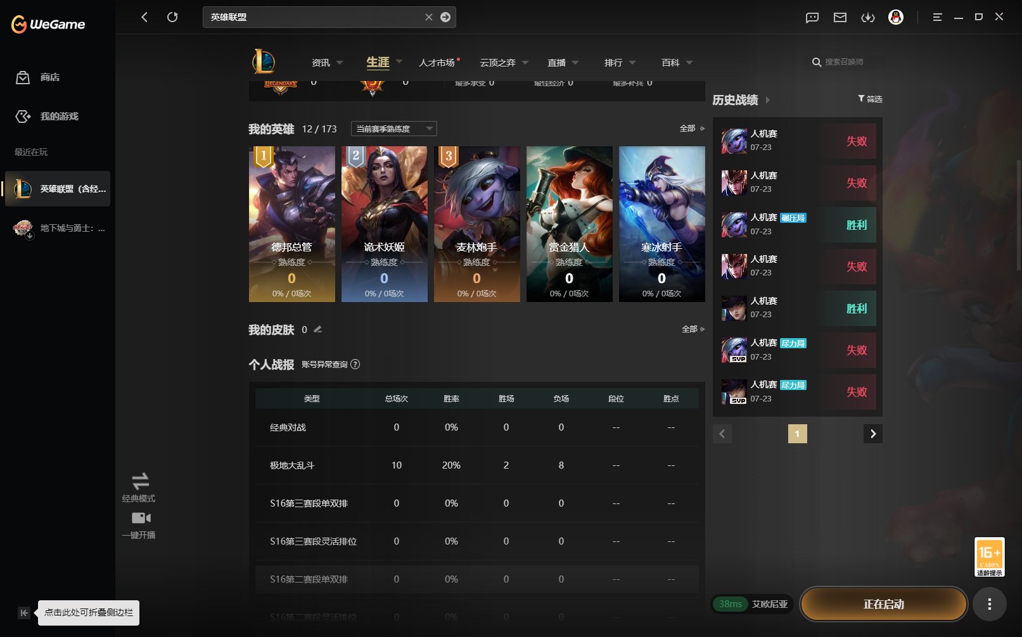Clear the search box text
This screenshot has height=637, width=1022.
[x=429, y=17]
